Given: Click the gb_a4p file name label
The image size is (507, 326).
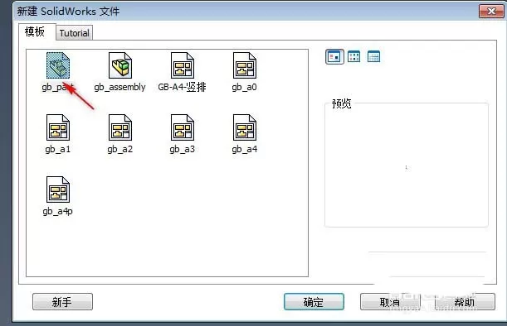Looking at the screenshot, I should click(58, 211).
